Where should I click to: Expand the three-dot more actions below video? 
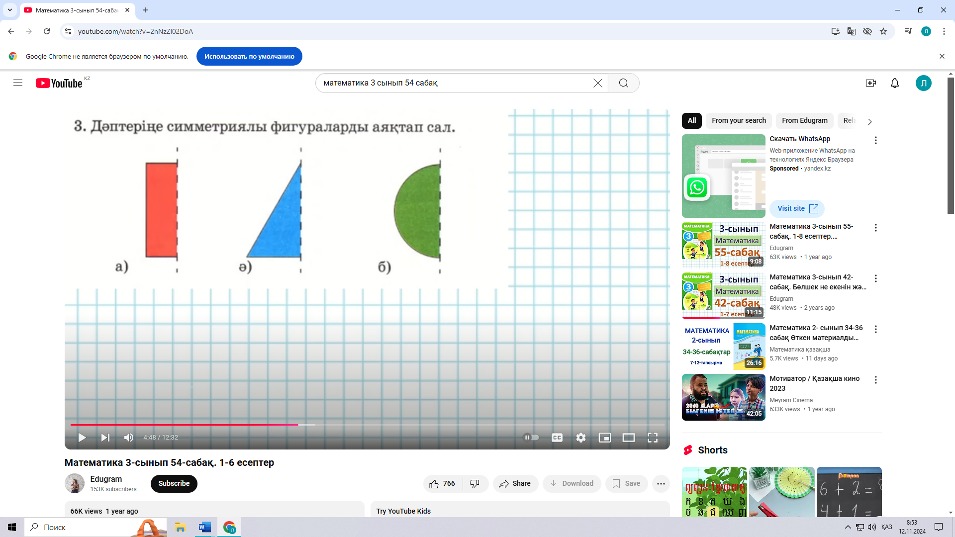click(661, 483)
